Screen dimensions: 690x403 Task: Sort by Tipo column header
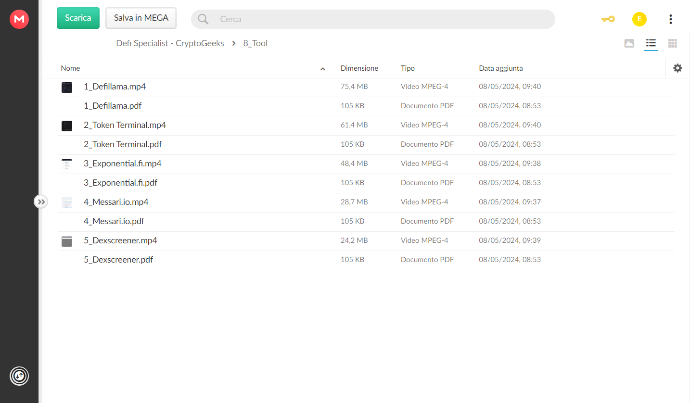408,68
